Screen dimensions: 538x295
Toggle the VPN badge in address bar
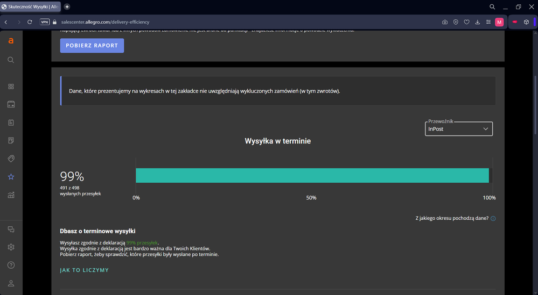point(45,22)
